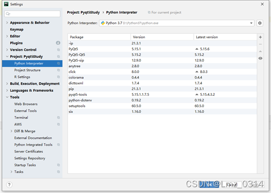Select the click package row

[162, 72]
